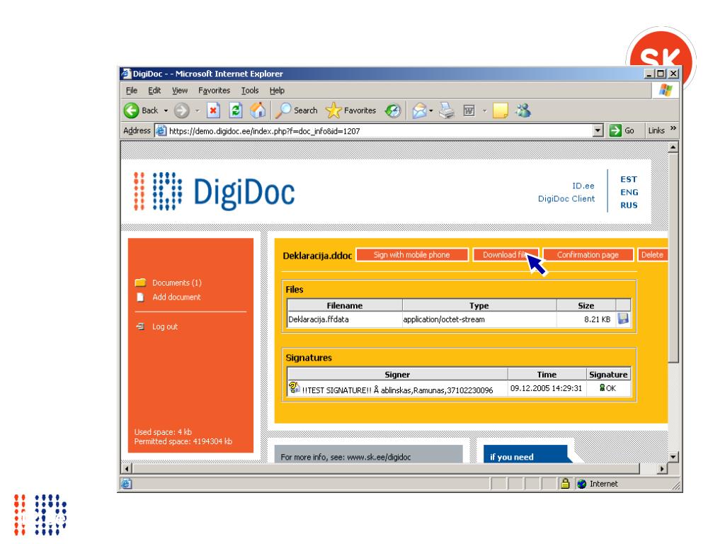Open the yellow note Discuss icon

click(x=501, y=110)
